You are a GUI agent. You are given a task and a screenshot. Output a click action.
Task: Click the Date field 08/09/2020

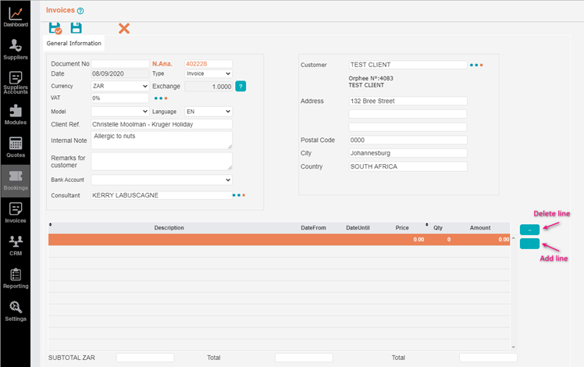coord(120,73)
